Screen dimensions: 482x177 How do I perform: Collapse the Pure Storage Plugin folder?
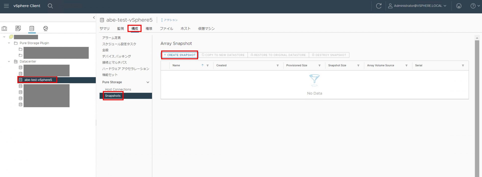pos(9,43)
